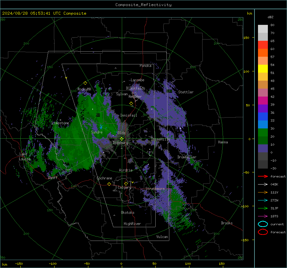Click the red forecast arrow in legend
Image resolution: width=287 pixels, height=268 pixels.
tap(263, 176)
